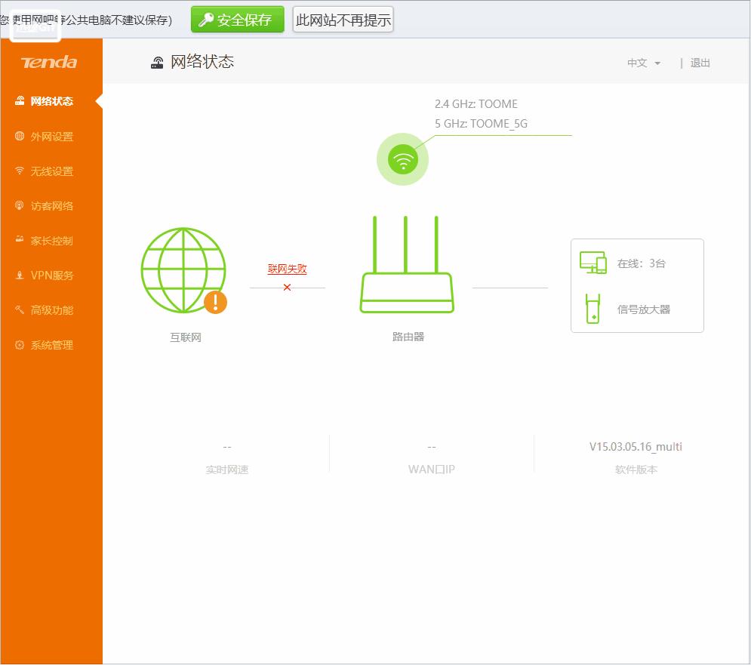Click the V15.03.05.16_multi software version text

[x=635, y=446]
